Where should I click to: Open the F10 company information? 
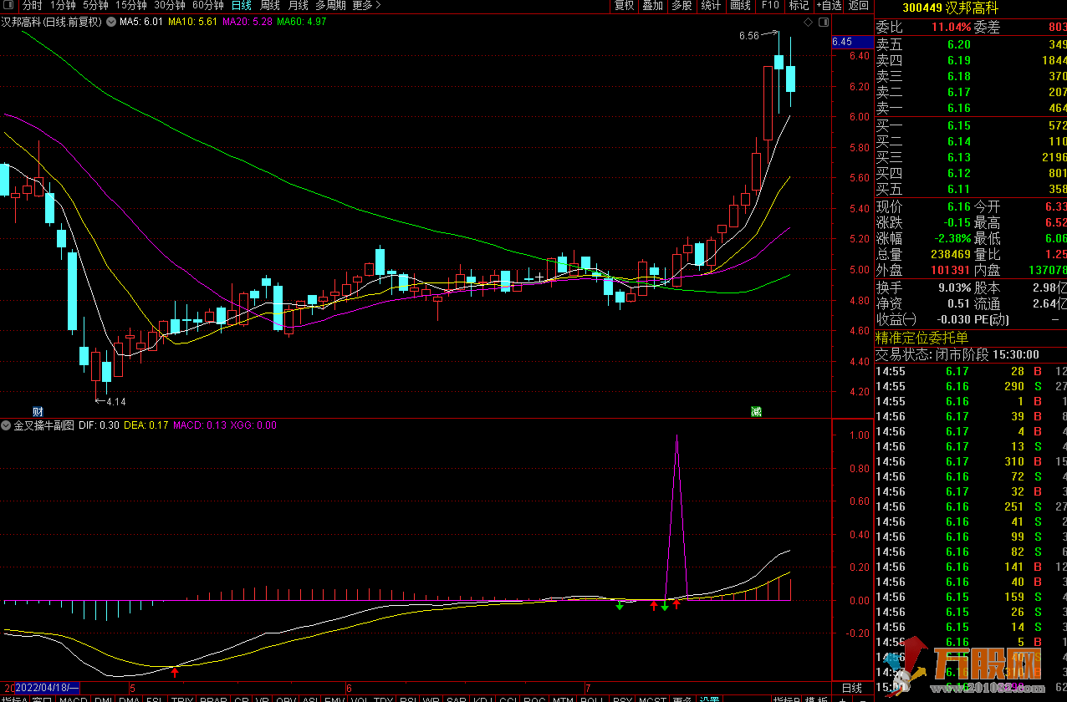pyautogui.click(x=770, y=6)
